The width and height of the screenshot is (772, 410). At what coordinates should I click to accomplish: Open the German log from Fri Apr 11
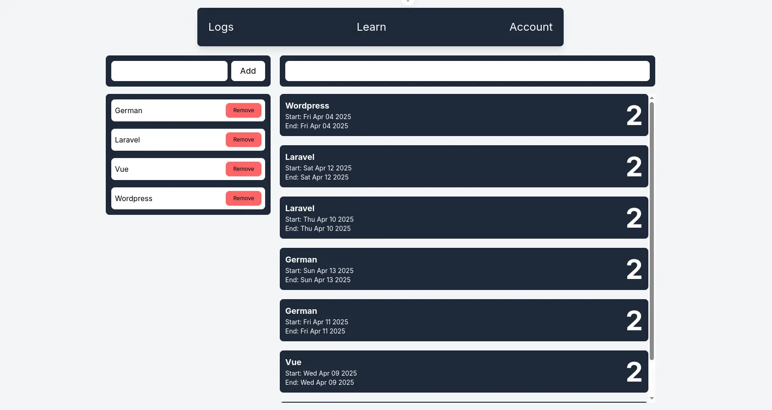(464, 320)
